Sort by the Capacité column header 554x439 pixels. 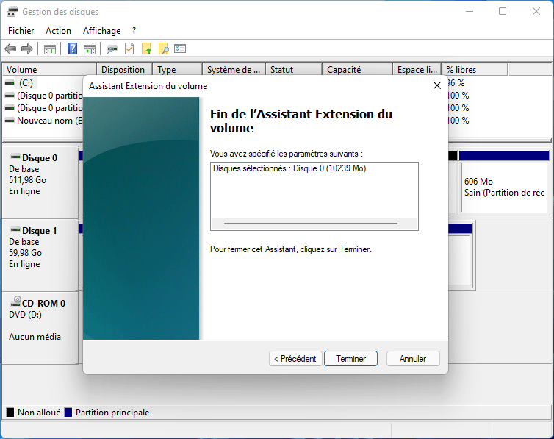(344, 70)
